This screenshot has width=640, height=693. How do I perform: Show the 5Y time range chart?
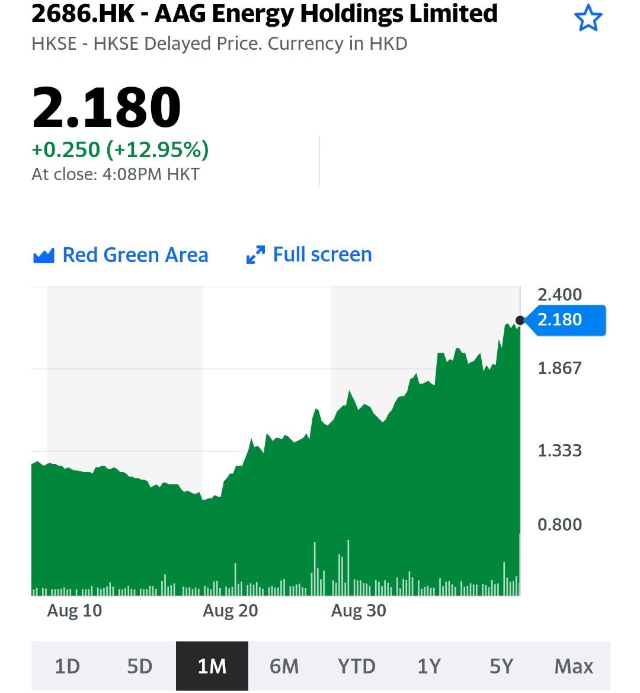(501, 666)
